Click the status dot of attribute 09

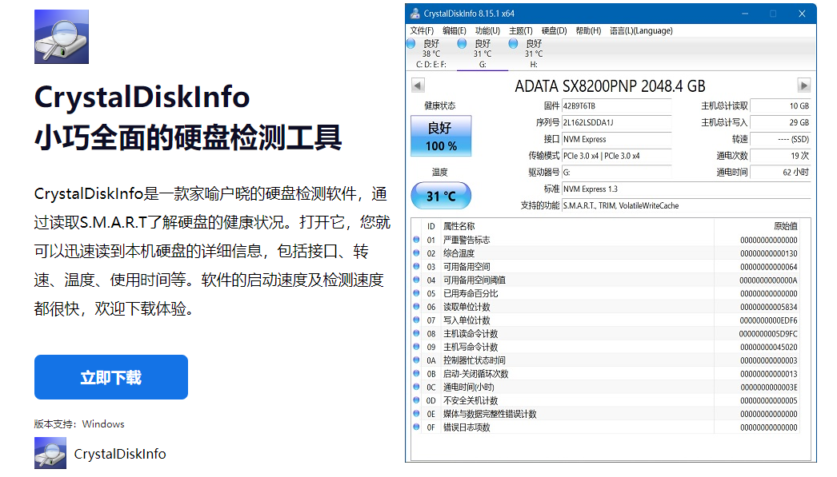(x=416, y=347)
